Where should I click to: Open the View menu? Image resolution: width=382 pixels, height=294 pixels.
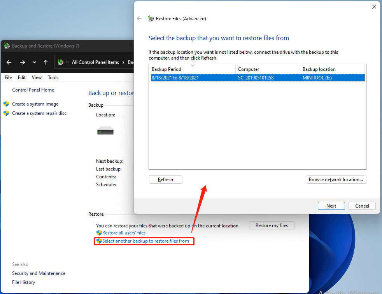pos(37,77)
